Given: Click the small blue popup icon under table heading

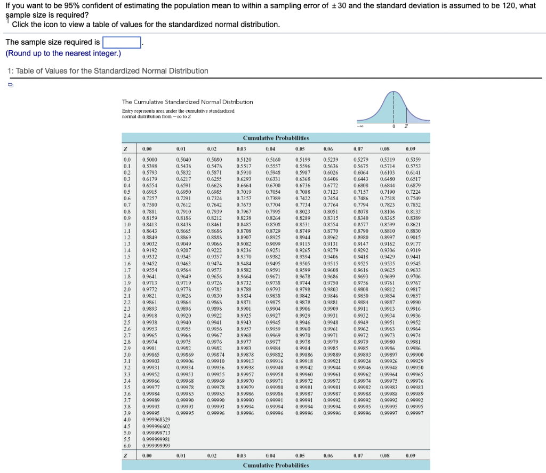Looking at the screenshot, I should coord(11,85).
